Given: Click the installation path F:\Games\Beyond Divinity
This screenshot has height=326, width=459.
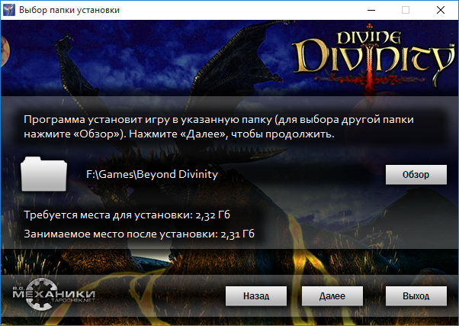Looking at the screenshot, I should pos(152,174).
